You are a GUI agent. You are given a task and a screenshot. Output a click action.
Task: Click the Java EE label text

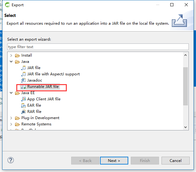pyautogui.click(x=28, y=93)
